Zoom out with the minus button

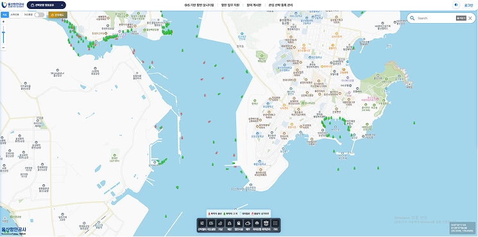(3, 47)
